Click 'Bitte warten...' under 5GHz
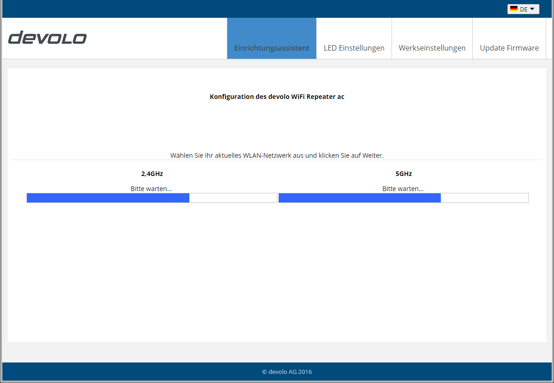The width and height of the screenshot is (554, 383). pyautogui.click(x=403, y=189)
